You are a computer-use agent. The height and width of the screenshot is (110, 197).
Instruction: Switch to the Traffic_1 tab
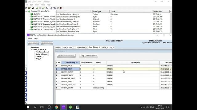(x=105, y=47)
